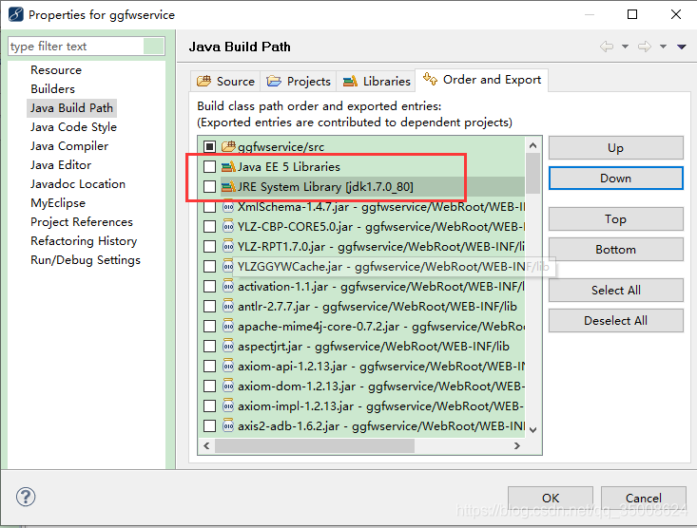The height and width of the screenshot is (528, 697).
Task: Click the axiom-api-1.2.13.jar jar icon
Action: tap(228, 367)
